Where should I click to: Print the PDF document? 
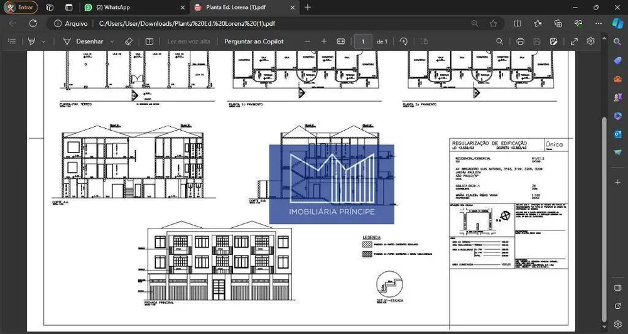point(520,41)
